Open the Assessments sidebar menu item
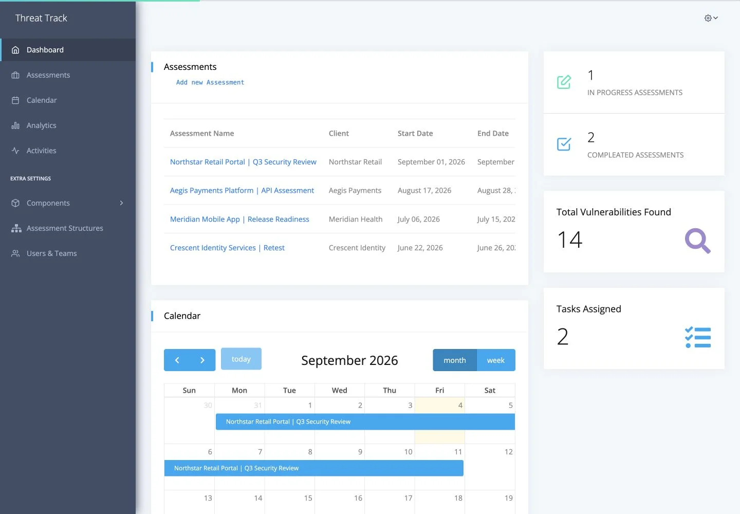The width and height of the screenshot is (740, 514). pyautogui.click(x=68, y=75)
